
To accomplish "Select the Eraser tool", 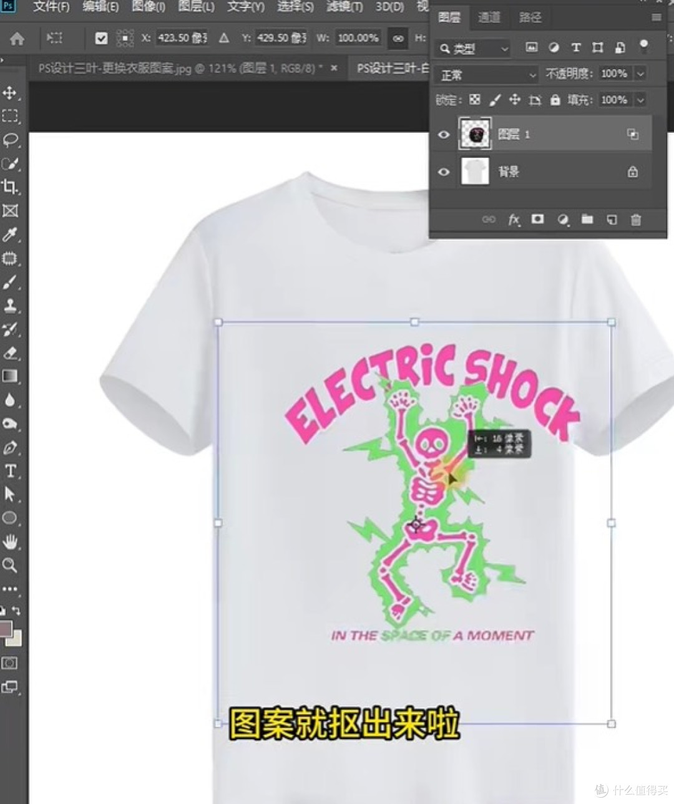I will point(9,353).
